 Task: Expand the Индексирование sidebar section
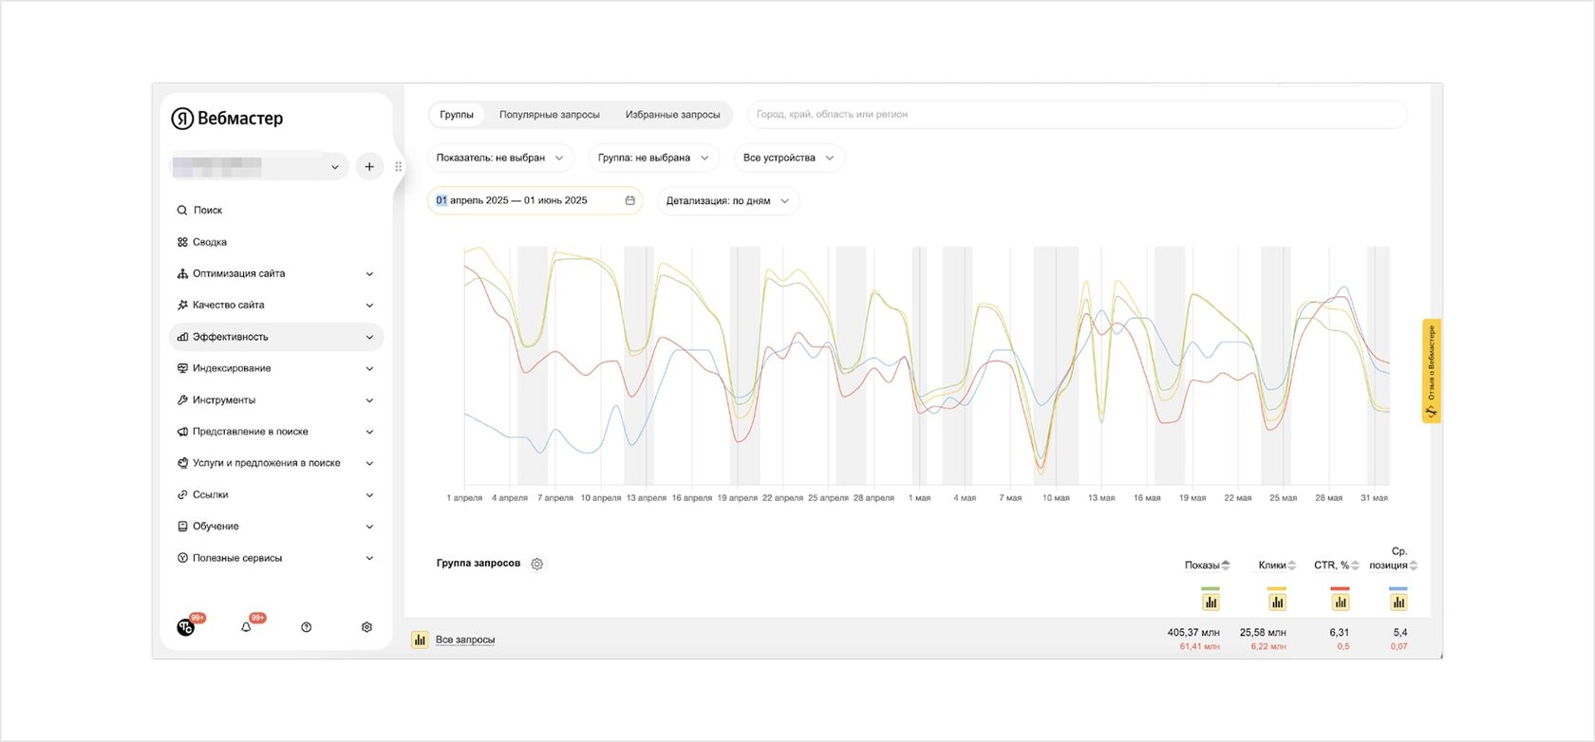(x=275, y=368)
